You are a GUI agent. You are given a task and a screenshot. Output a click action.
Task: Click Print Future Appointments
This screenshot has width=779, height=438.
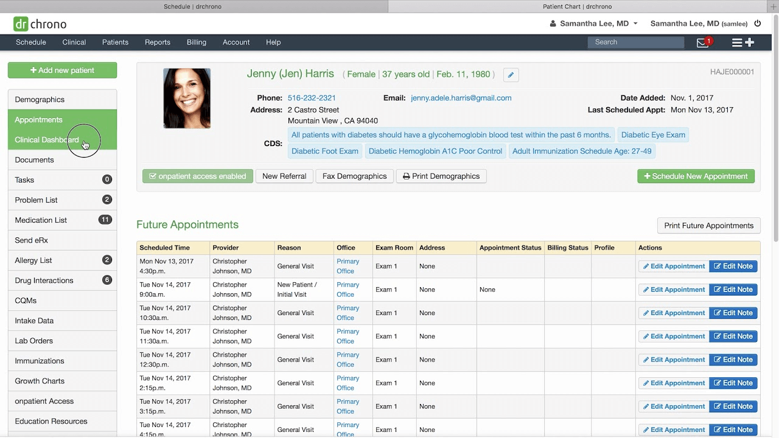[x=708, y=225]
